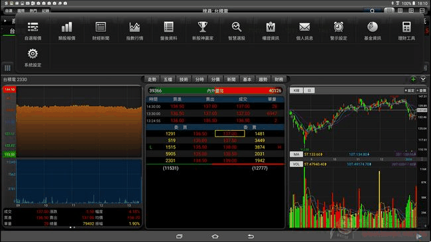Click bid volume 5905 row

[x=170, y=154]
